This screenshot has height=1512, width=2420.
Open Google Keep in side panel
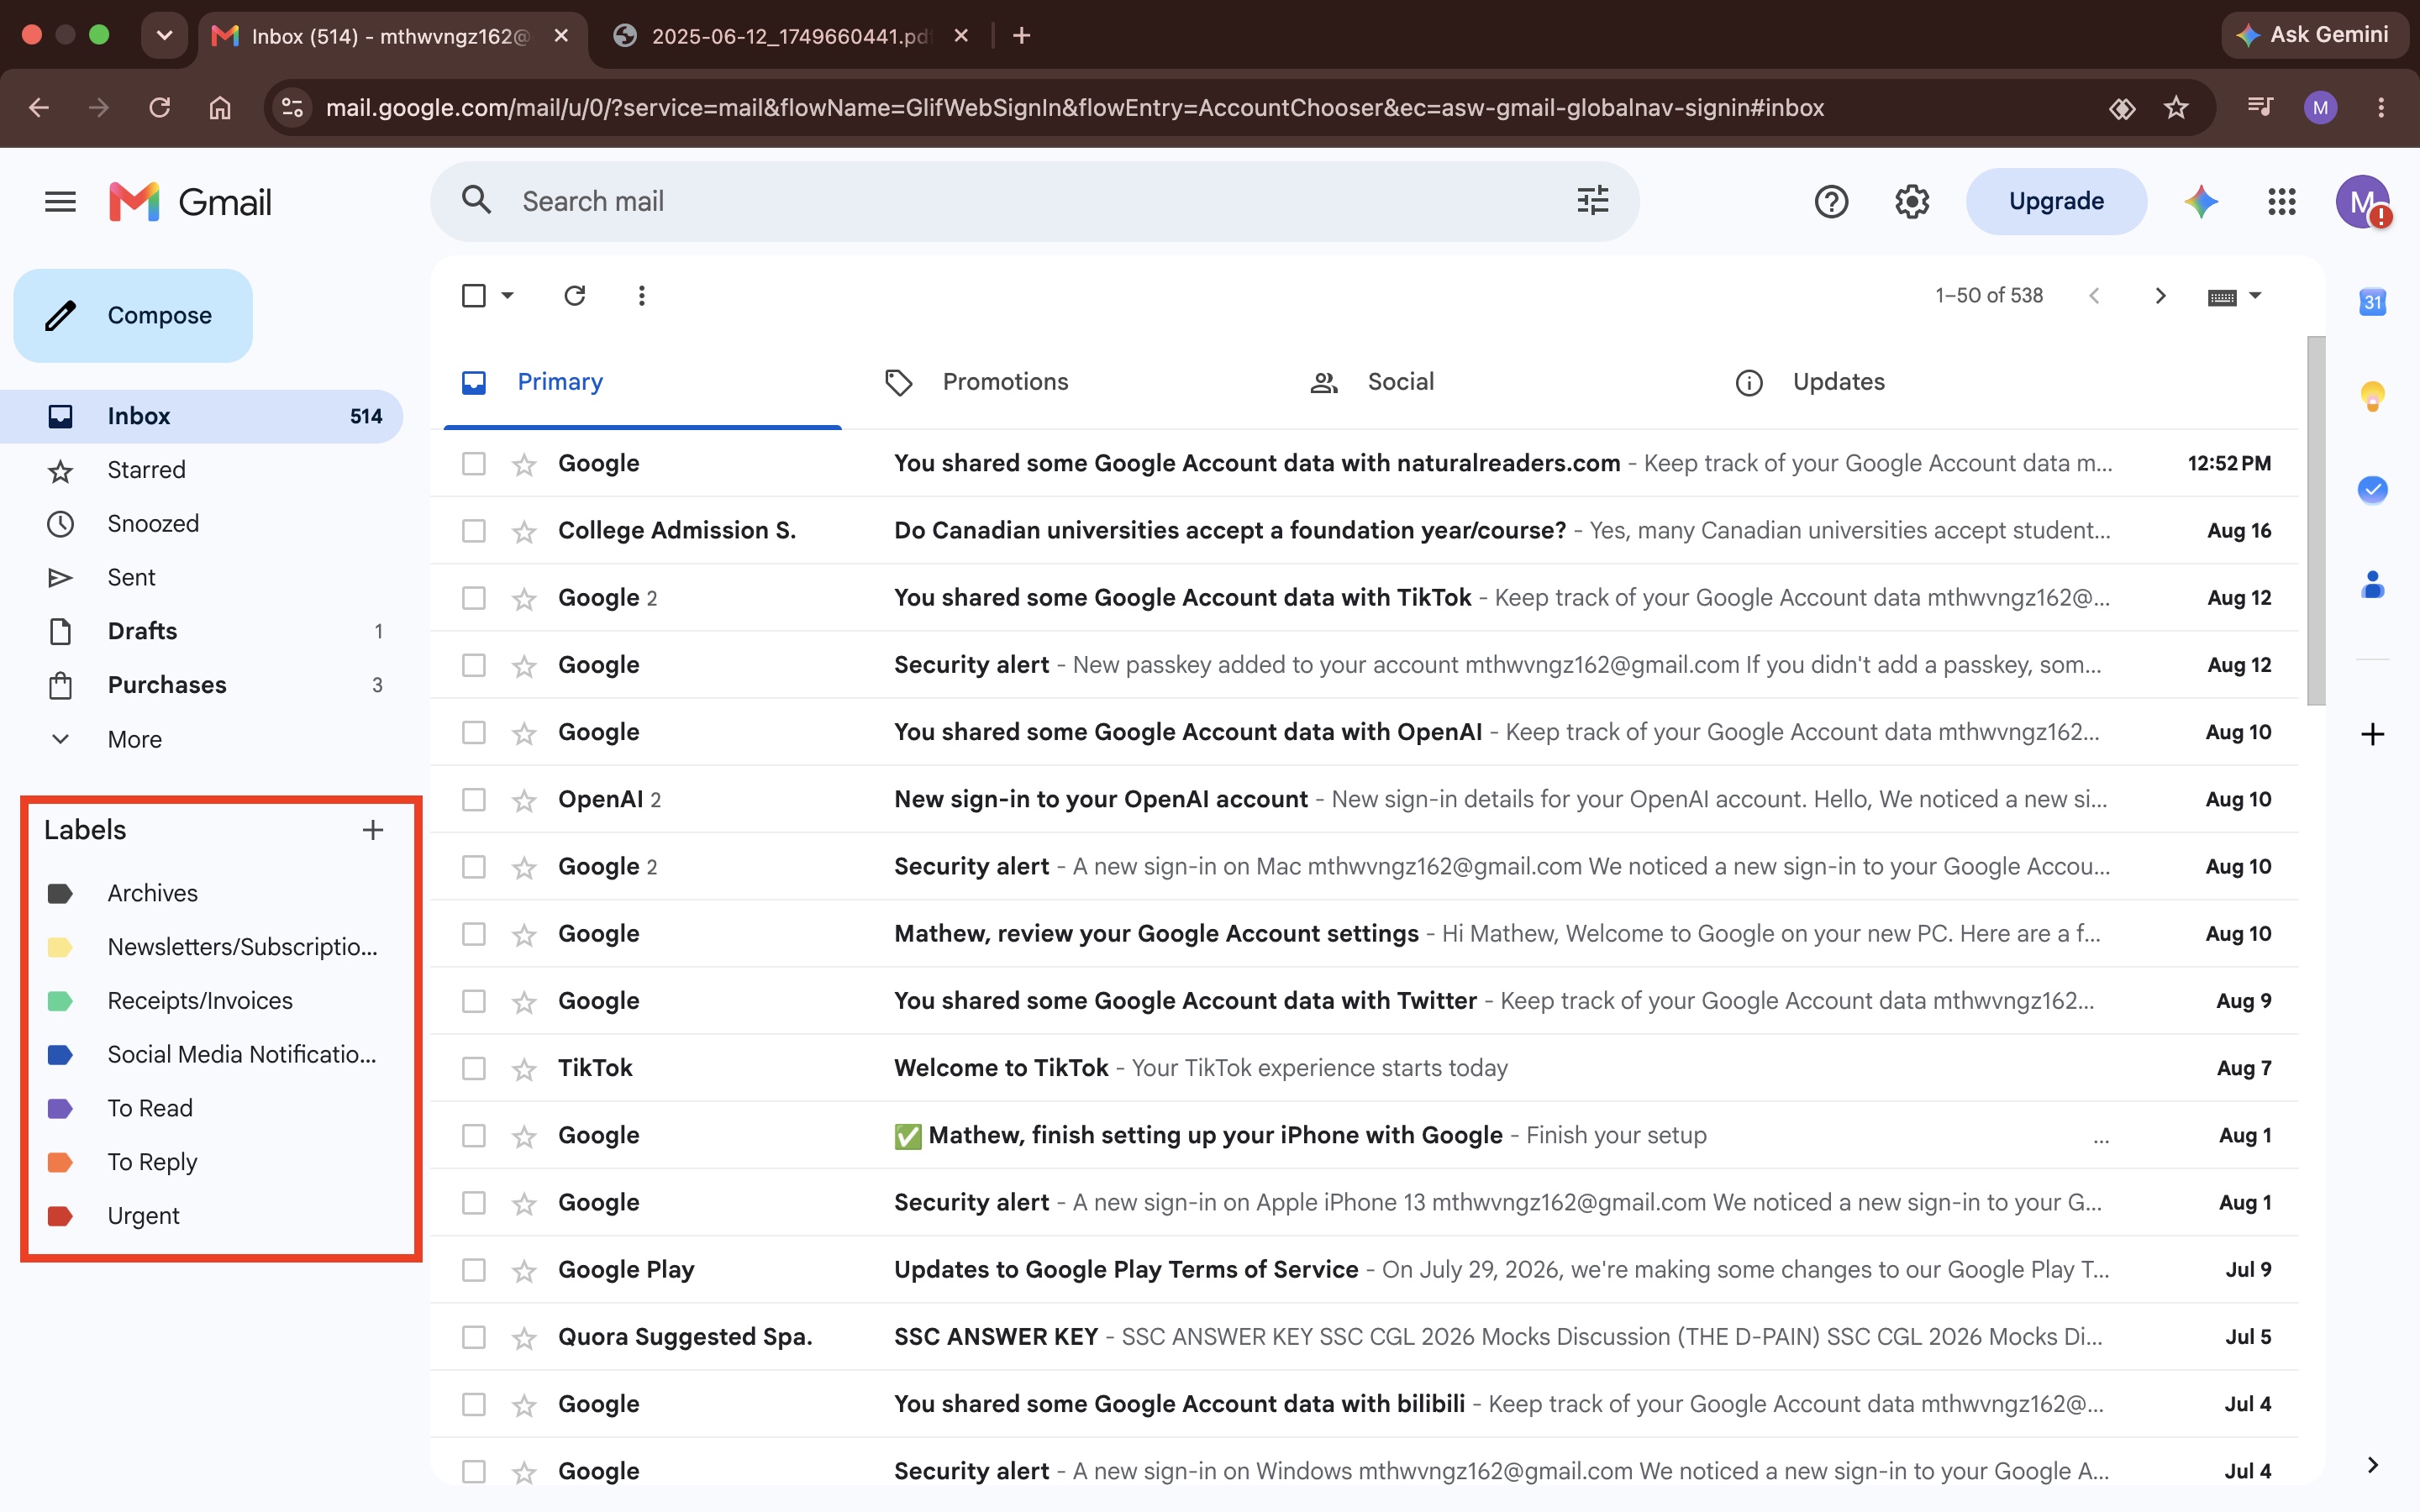pyautogui.click(x=2372, y=396)
